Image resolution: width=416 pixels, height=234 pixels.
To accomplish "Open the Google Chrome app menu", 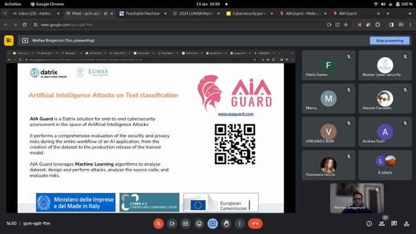I will [47, 4].
